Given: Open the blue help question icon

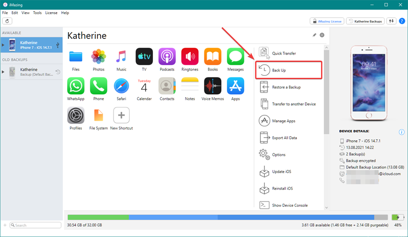Looking at the screenshot, I should coord(402,21).
